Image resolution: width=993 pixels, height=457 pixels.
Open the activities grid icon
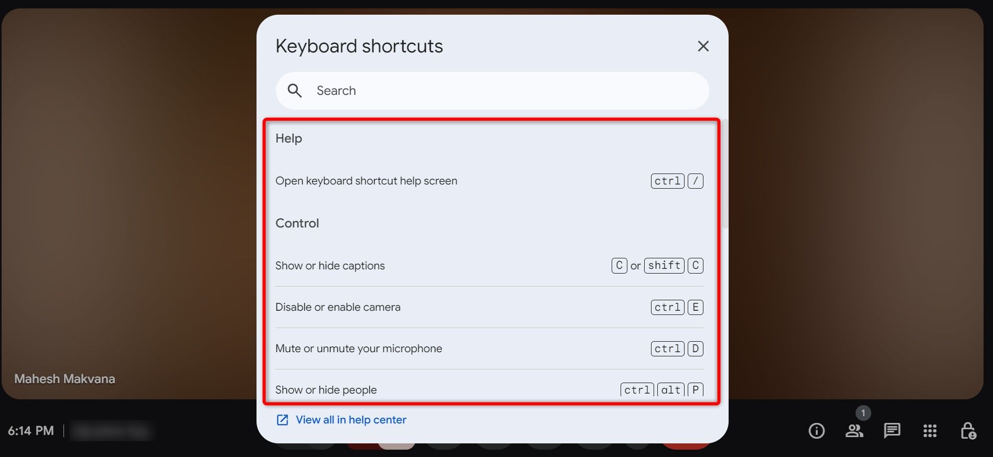coord(930,431)
